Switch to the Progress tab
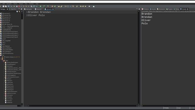The width and height of the screenshot is (195, 110). pyautogui.click(x=169, y=9)
